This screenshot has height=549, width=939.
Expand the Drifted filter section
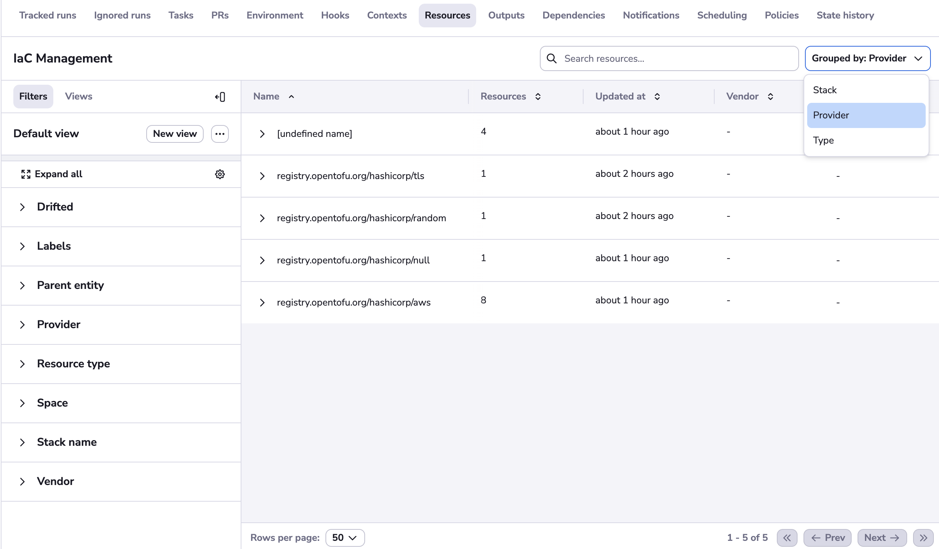[22, 207]
